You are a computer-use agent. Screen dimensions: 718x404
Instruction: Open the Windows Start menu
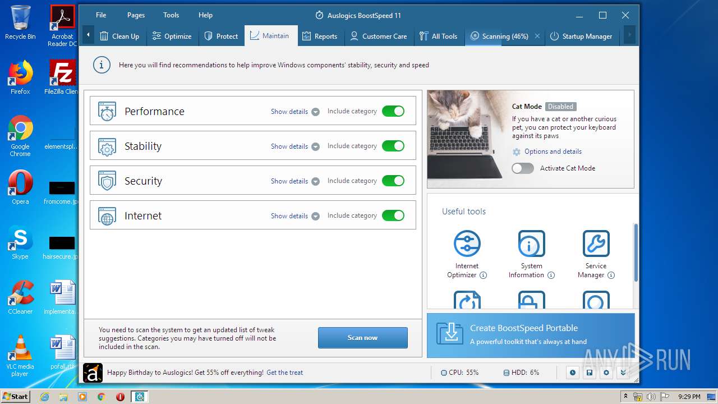(x=15, y=397)
